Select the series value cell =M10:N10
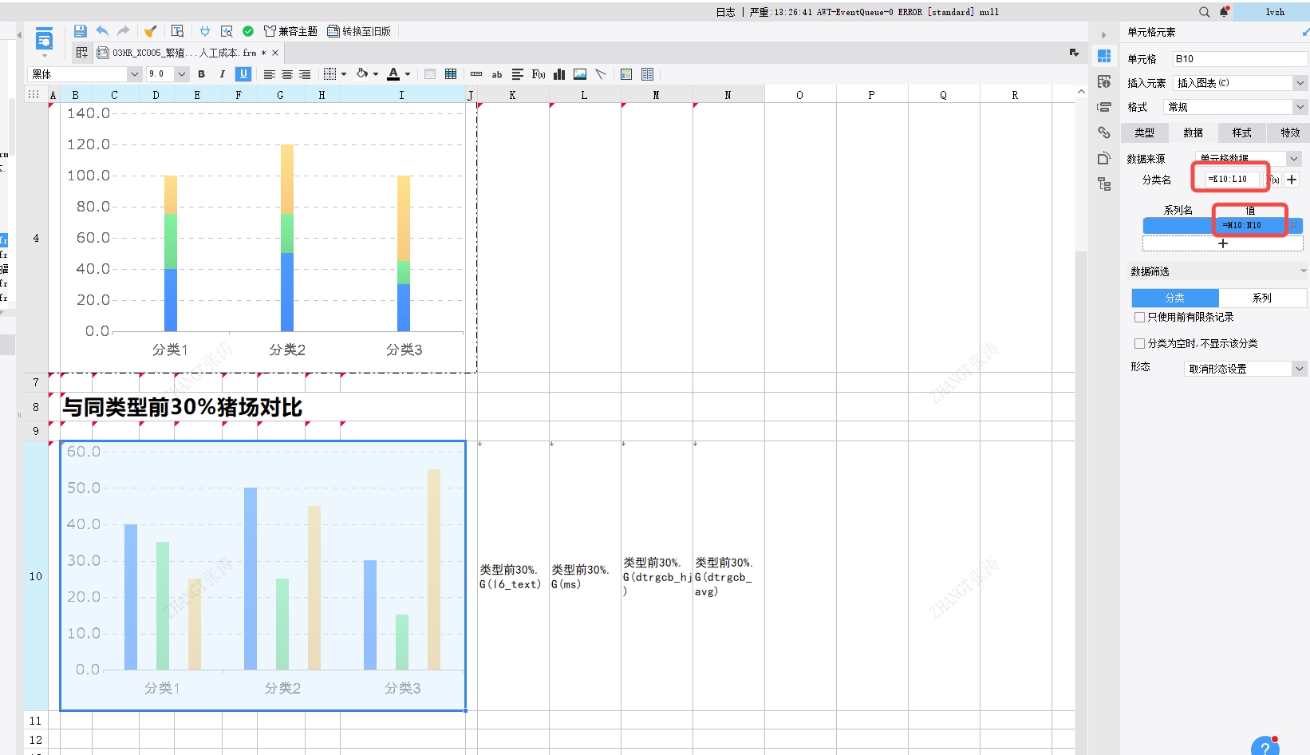 tap(1249, 225)
